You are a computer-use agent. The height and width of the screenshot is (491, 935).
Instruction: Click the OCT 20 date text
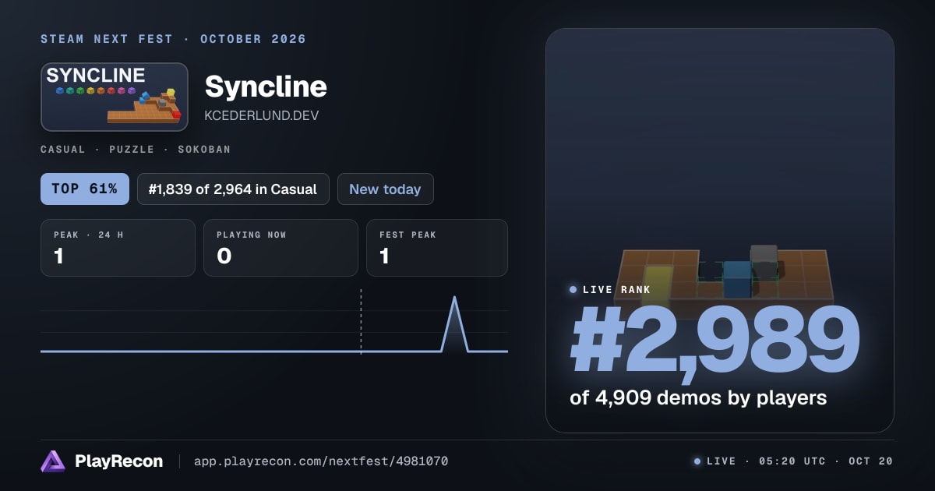point(870,461)
